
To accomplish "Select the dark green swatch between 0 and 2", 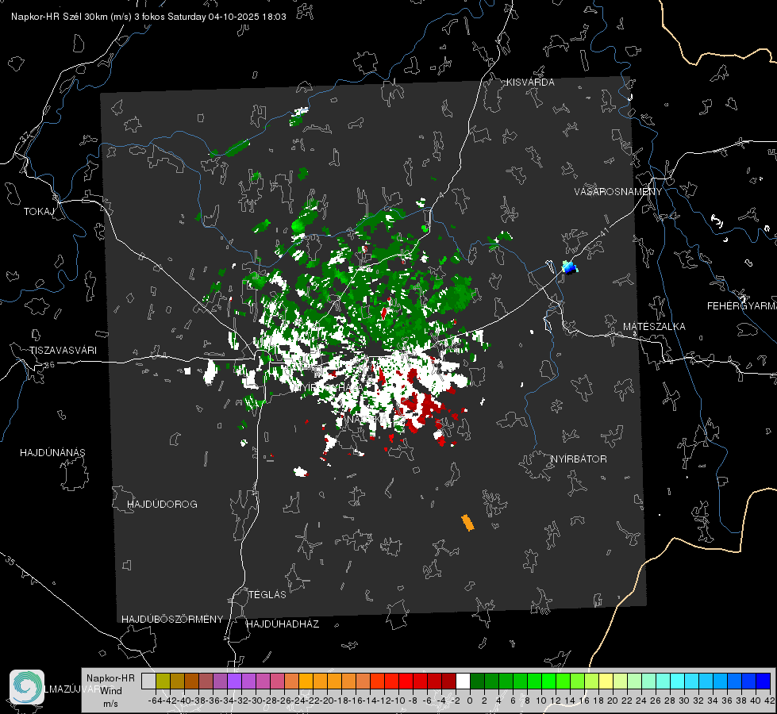I will point(477,681).
